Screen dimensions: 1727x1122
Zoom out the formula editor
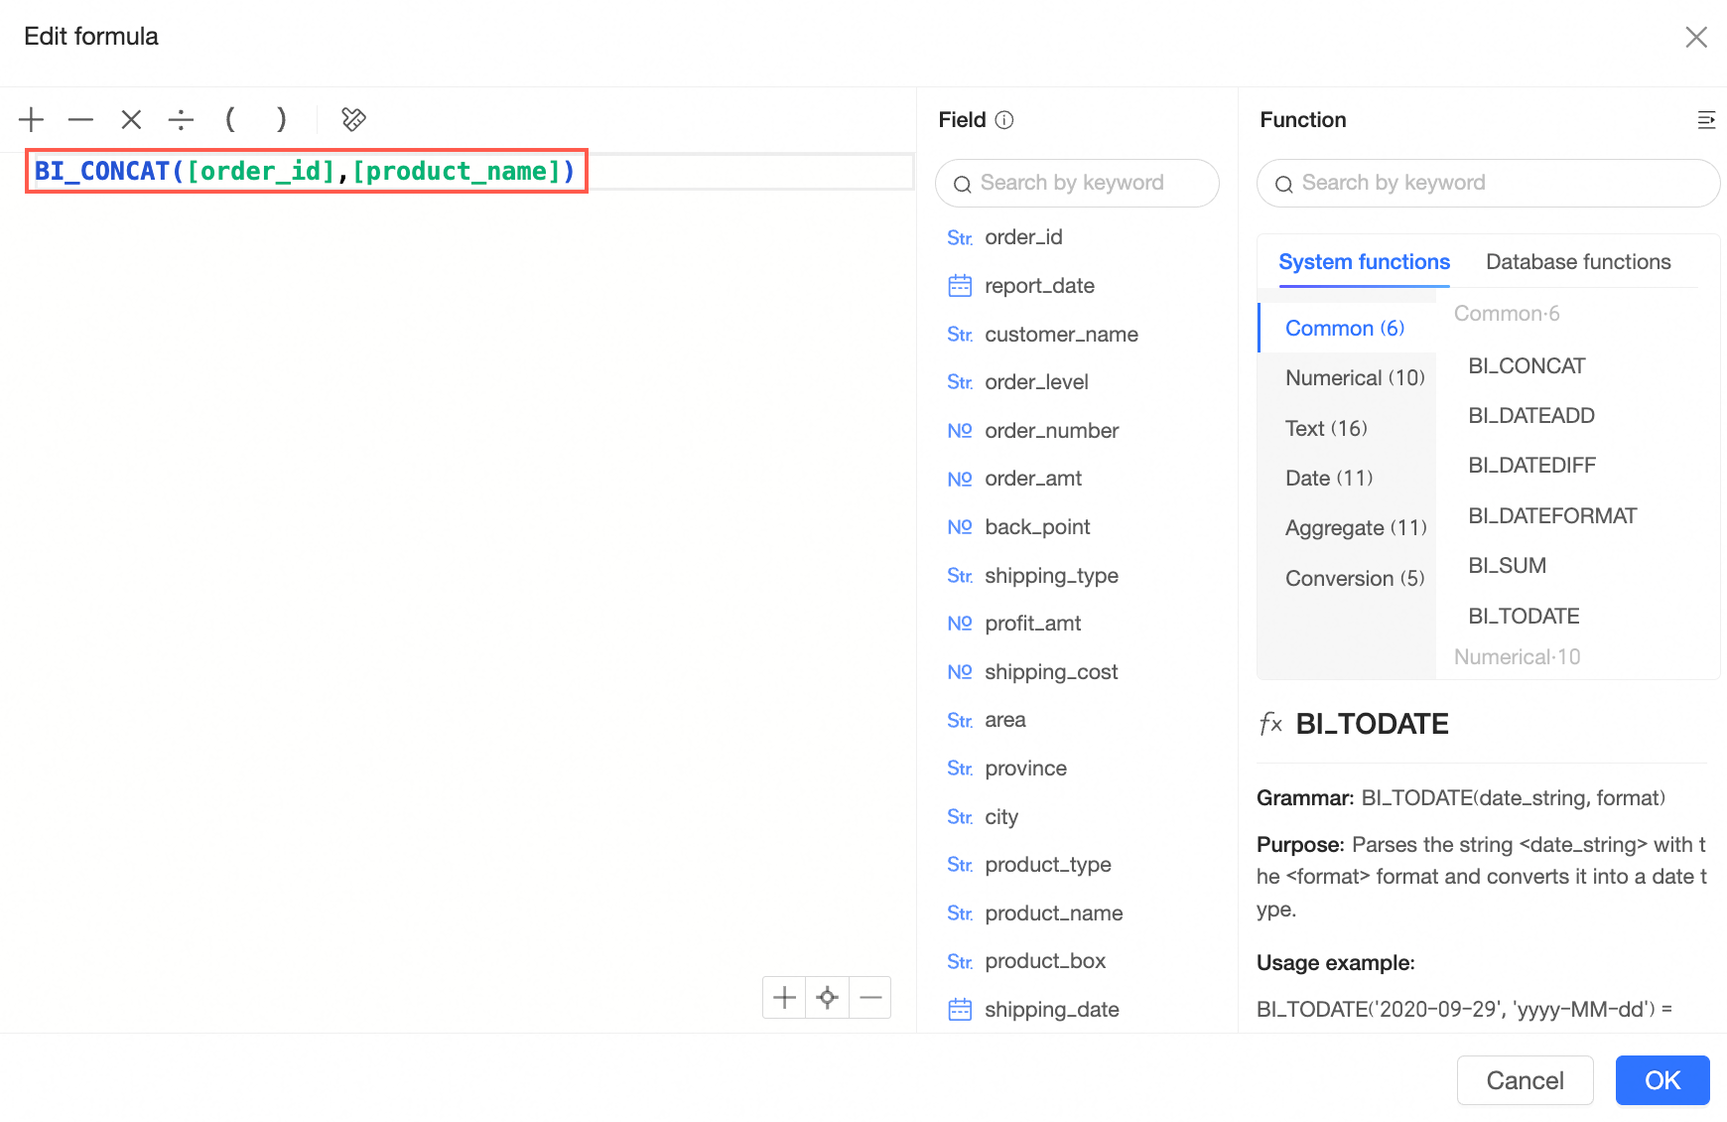(x=870, y=998)
